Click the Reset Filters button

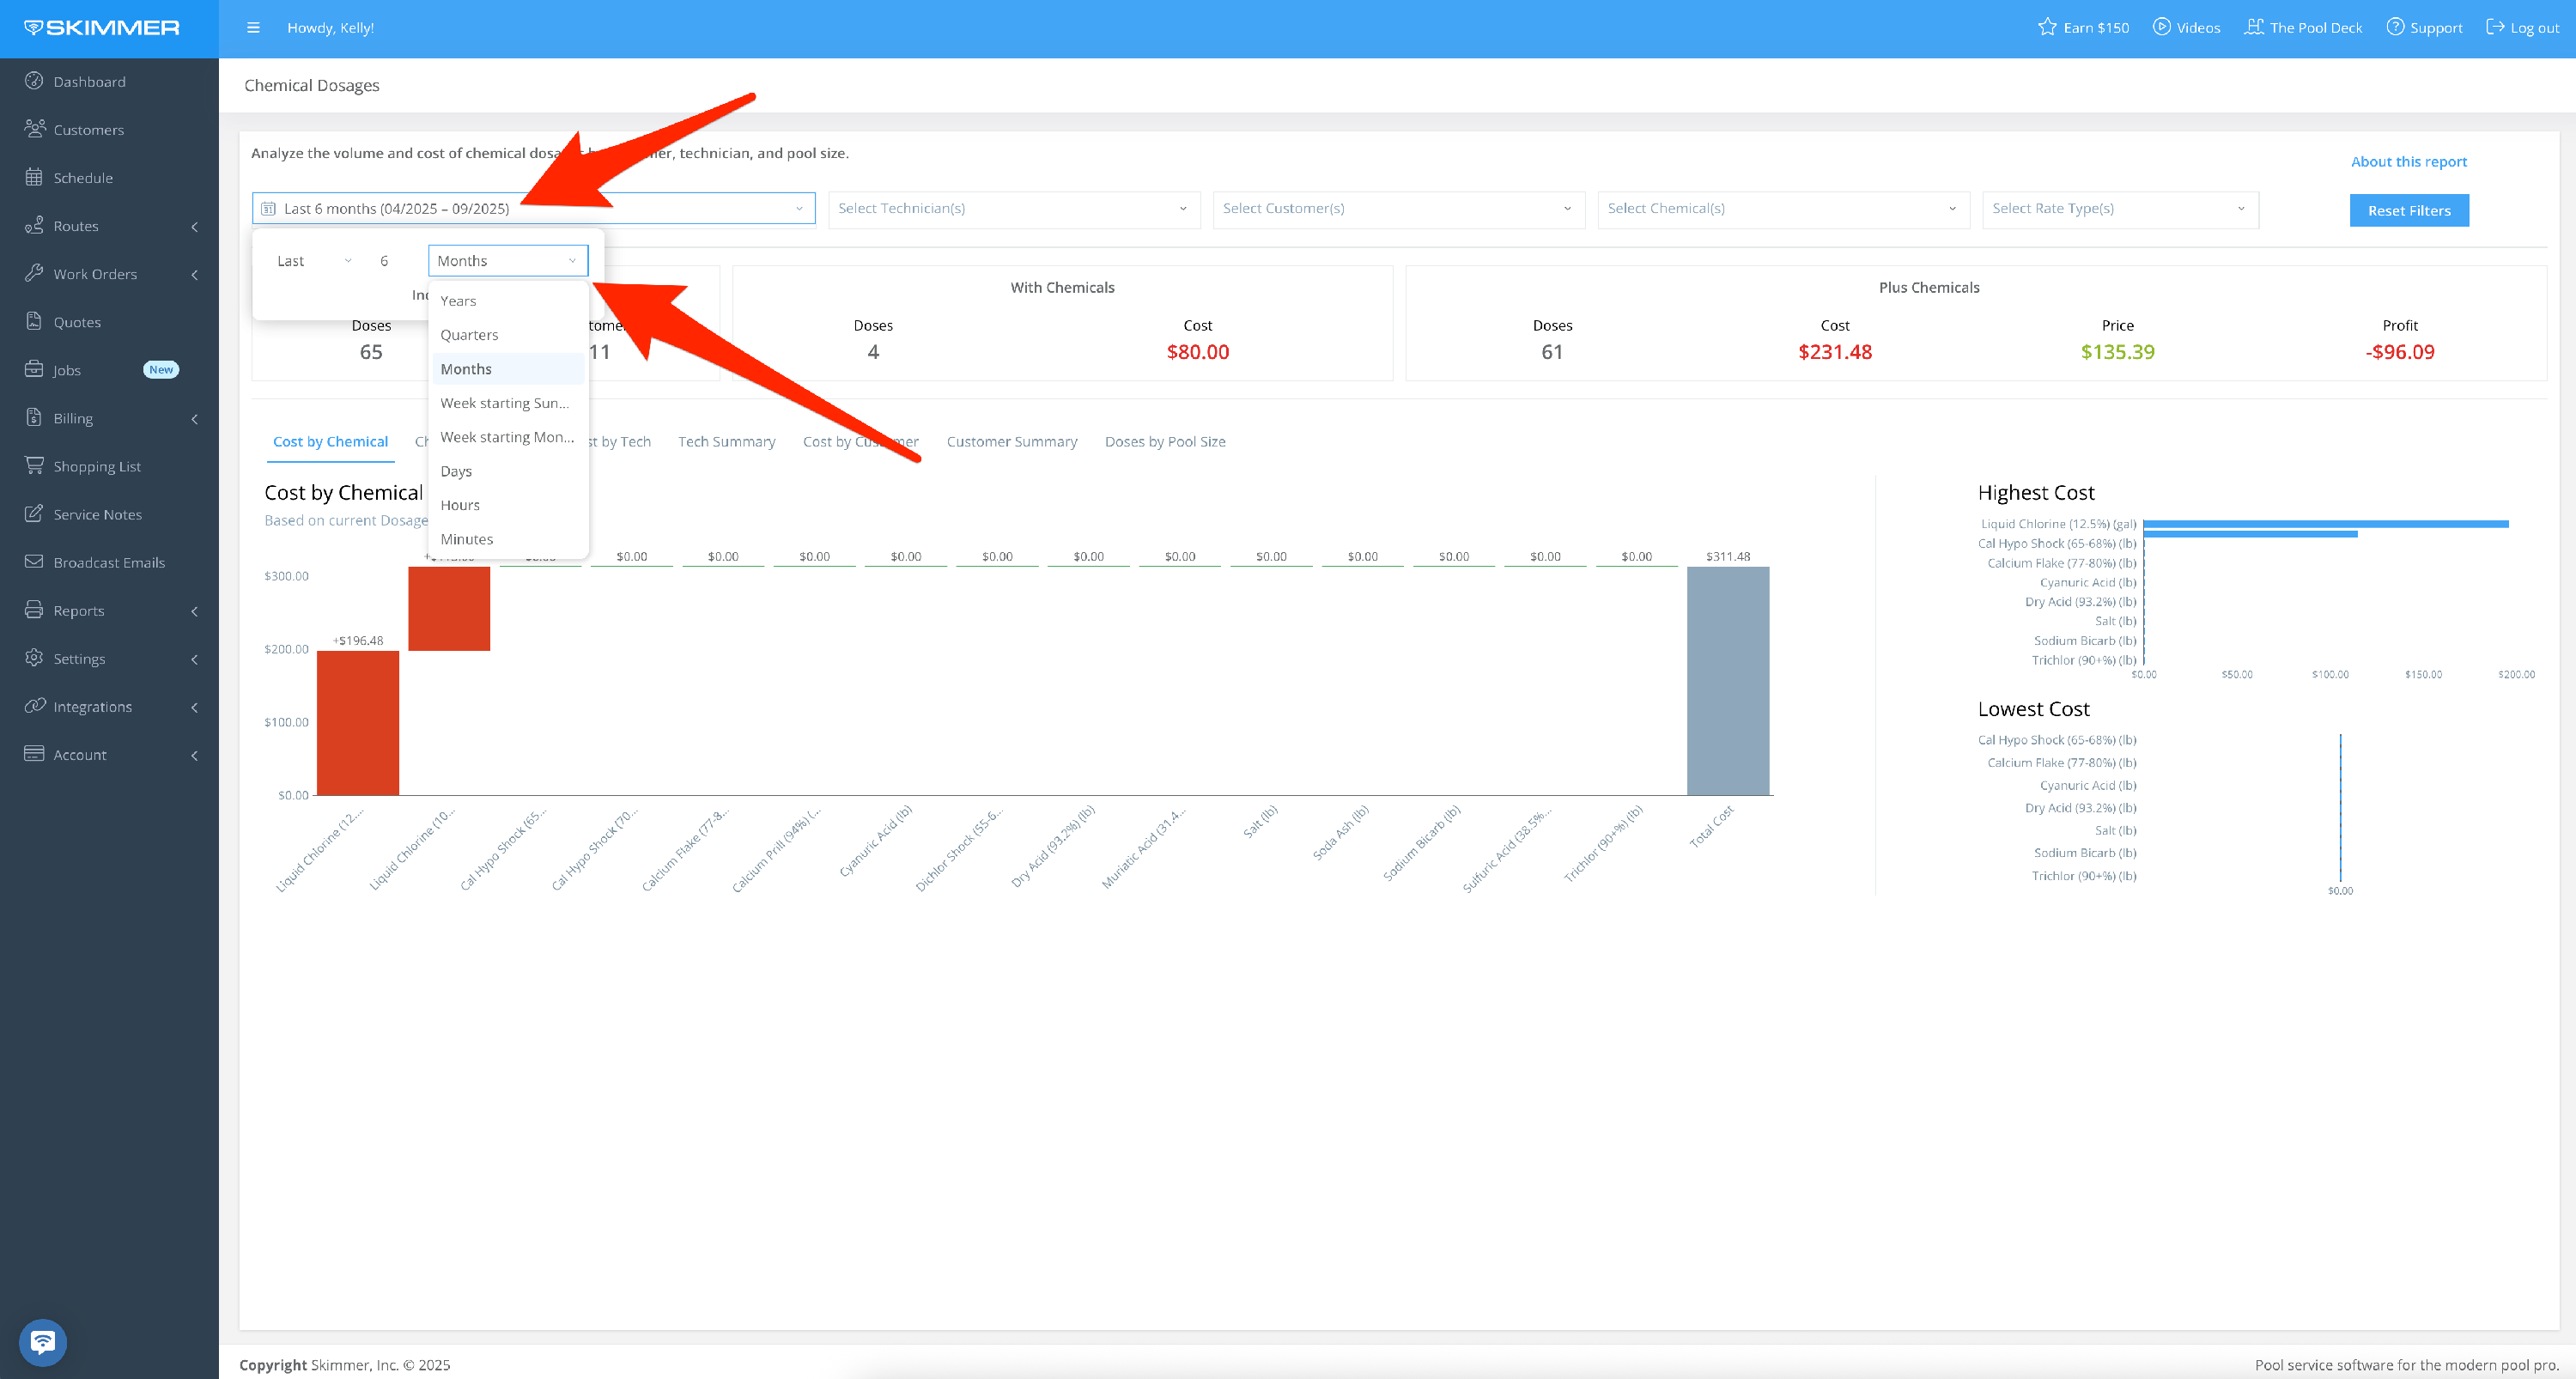tap(2408, 210)
